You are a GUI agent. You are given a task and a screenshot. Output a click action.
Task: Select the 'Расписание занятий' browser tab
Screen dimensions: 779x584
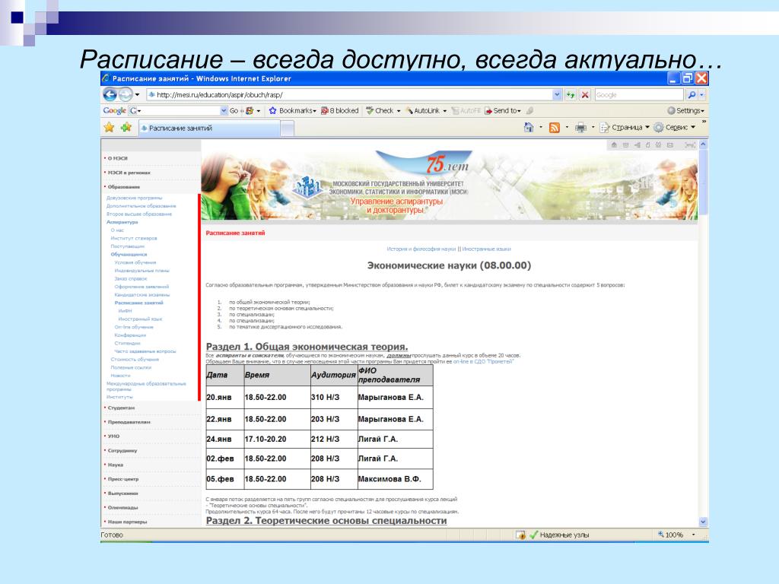coord(209,128)
